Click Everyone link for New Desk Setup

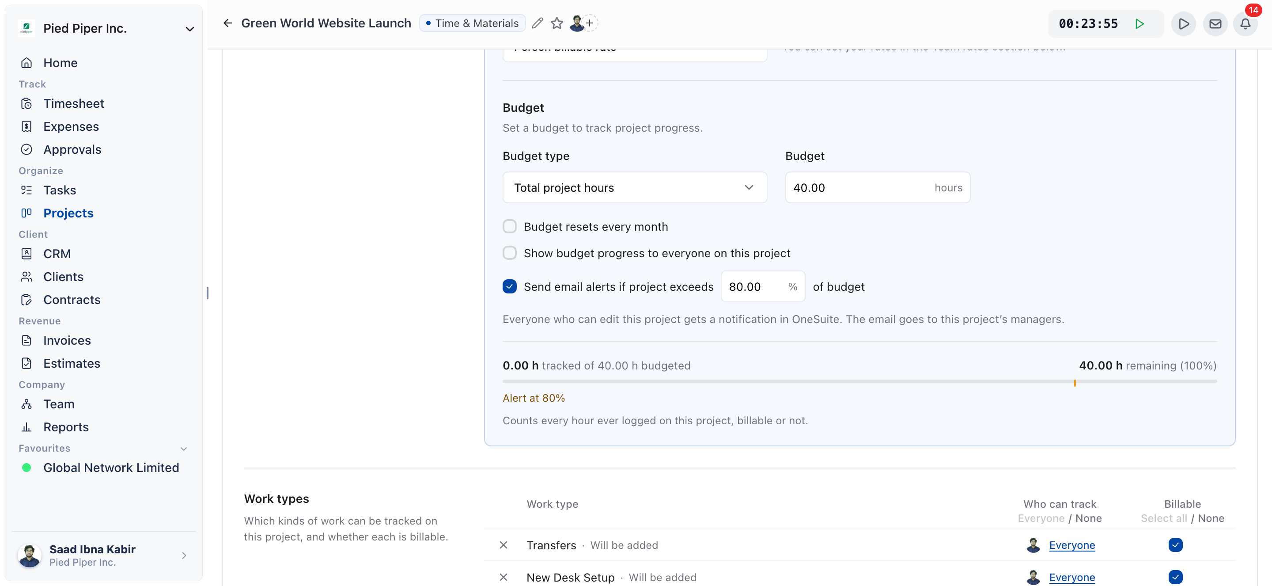pos(1072,577)
